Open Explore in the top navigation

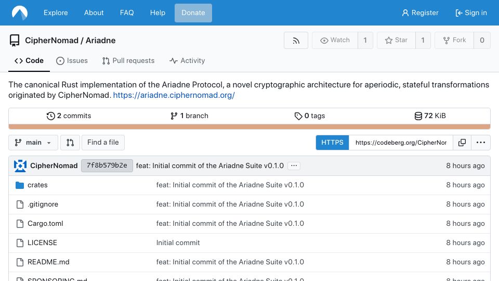pyautogui.click(x=56, y=12)
